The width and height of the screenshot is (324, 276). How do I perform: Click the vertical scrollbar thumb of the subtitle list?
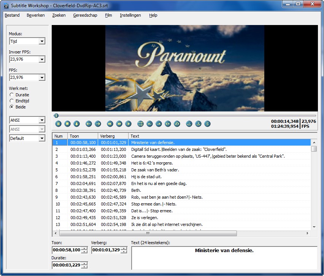tap(314, 149)
